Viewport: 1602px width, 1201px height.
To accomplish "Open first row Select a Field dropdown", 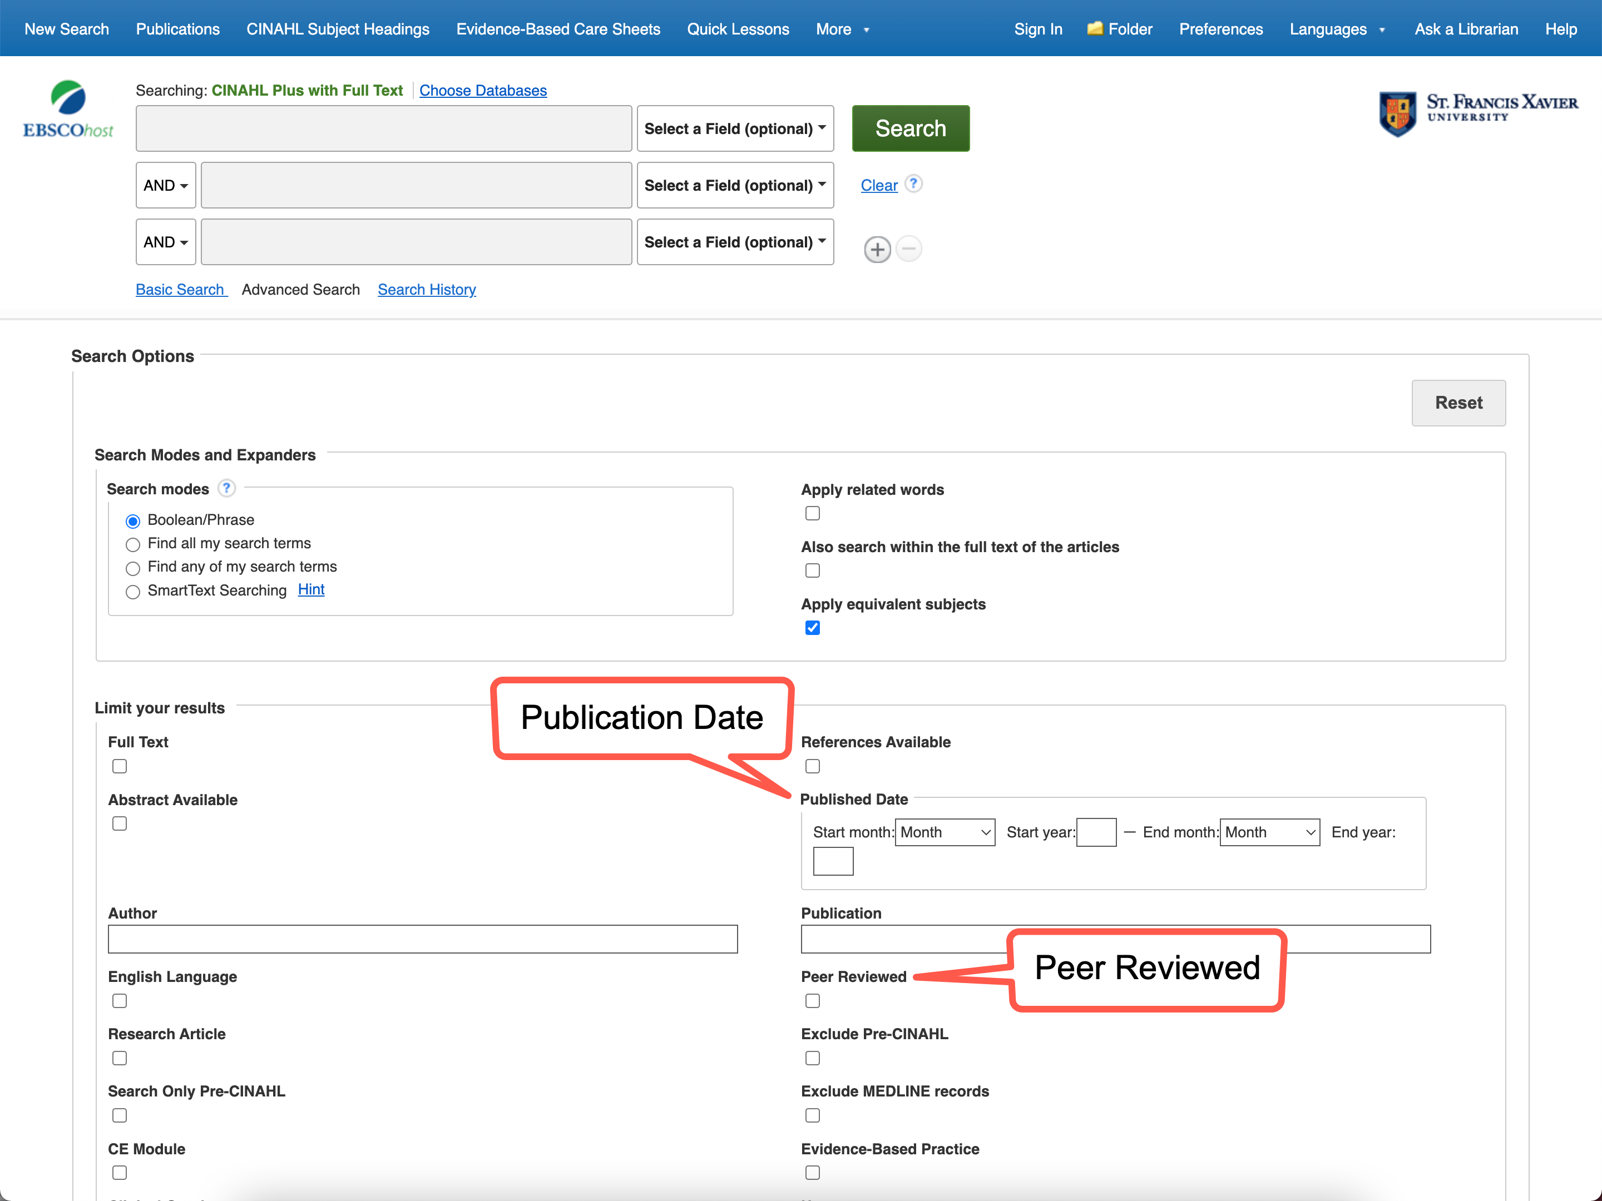I will tap(735, 128).
